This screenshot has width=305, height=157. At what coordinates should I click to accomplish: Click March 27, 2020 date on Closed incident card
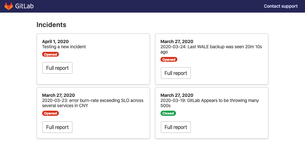tap(177, 95)
